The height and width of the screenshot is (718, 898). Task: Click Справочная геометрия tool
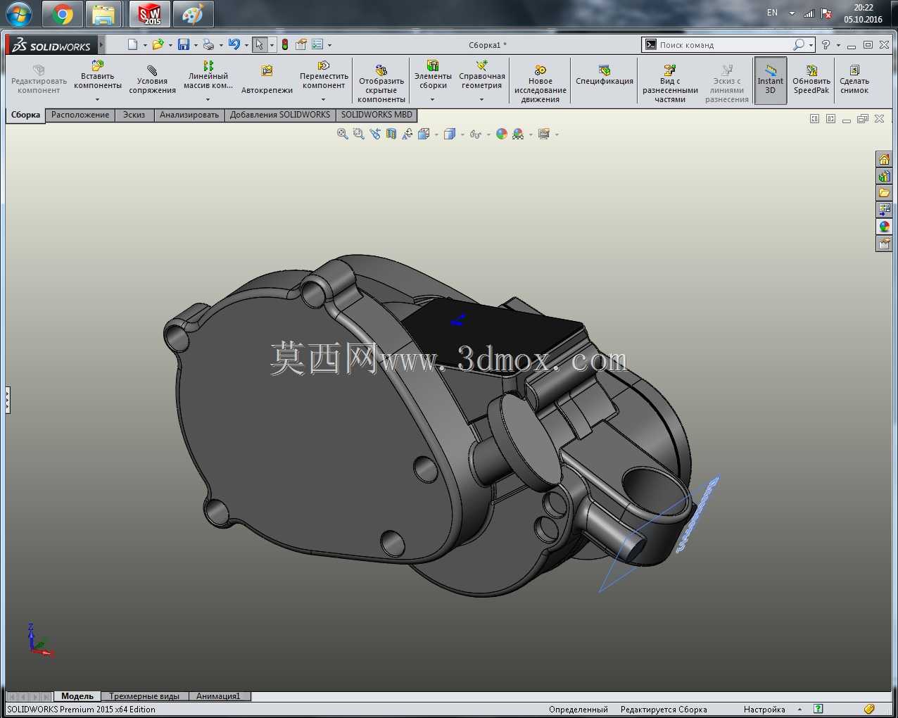coord(482,76)
